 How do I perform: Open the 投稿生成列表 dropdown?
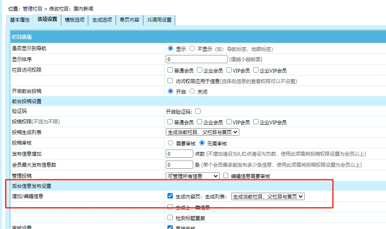[x=202, y=132]
